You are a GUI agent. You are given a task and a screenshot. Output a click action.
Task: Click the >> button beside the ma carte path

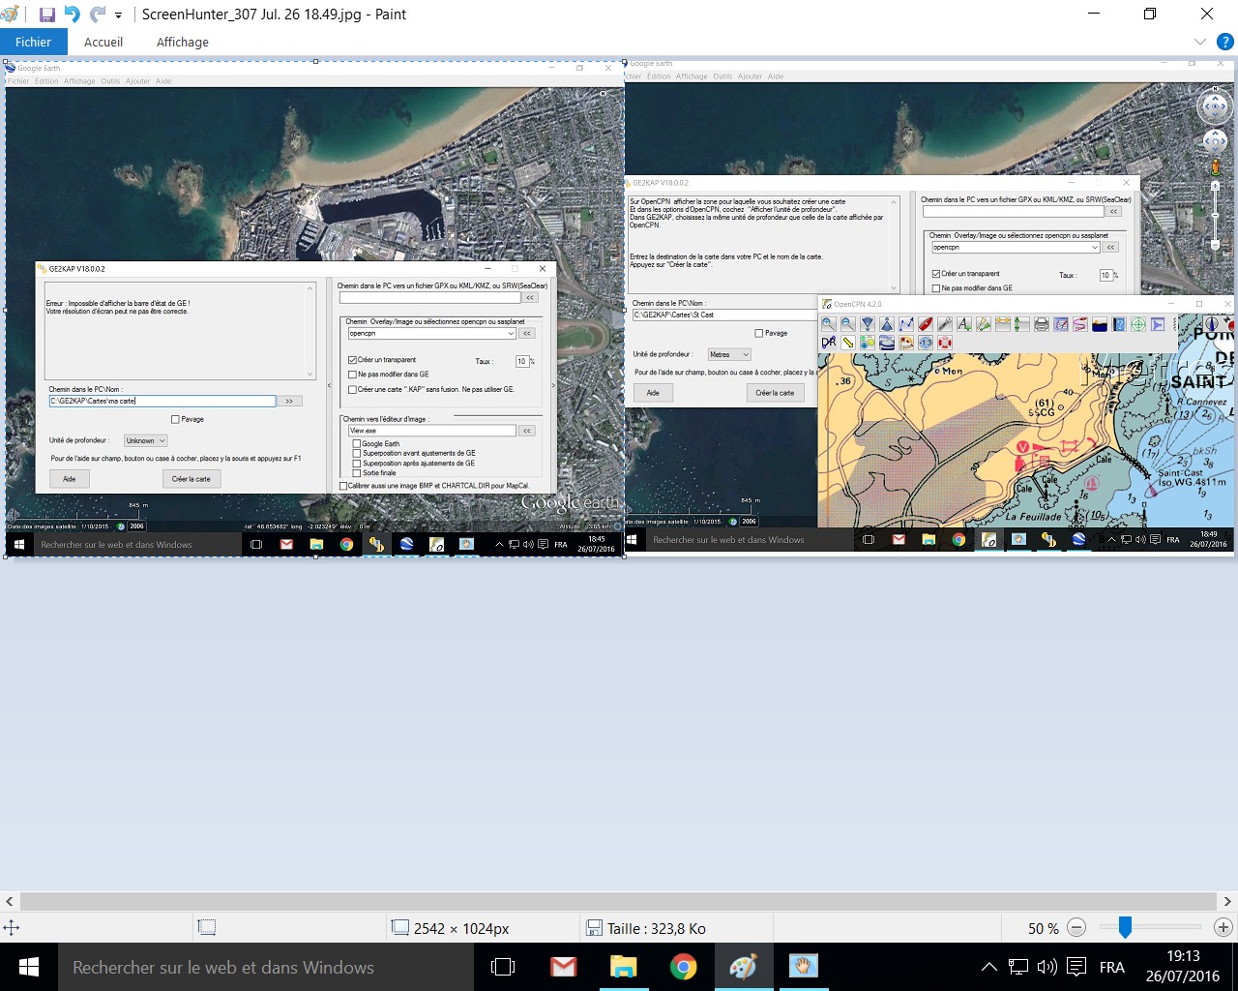point(289,401)
